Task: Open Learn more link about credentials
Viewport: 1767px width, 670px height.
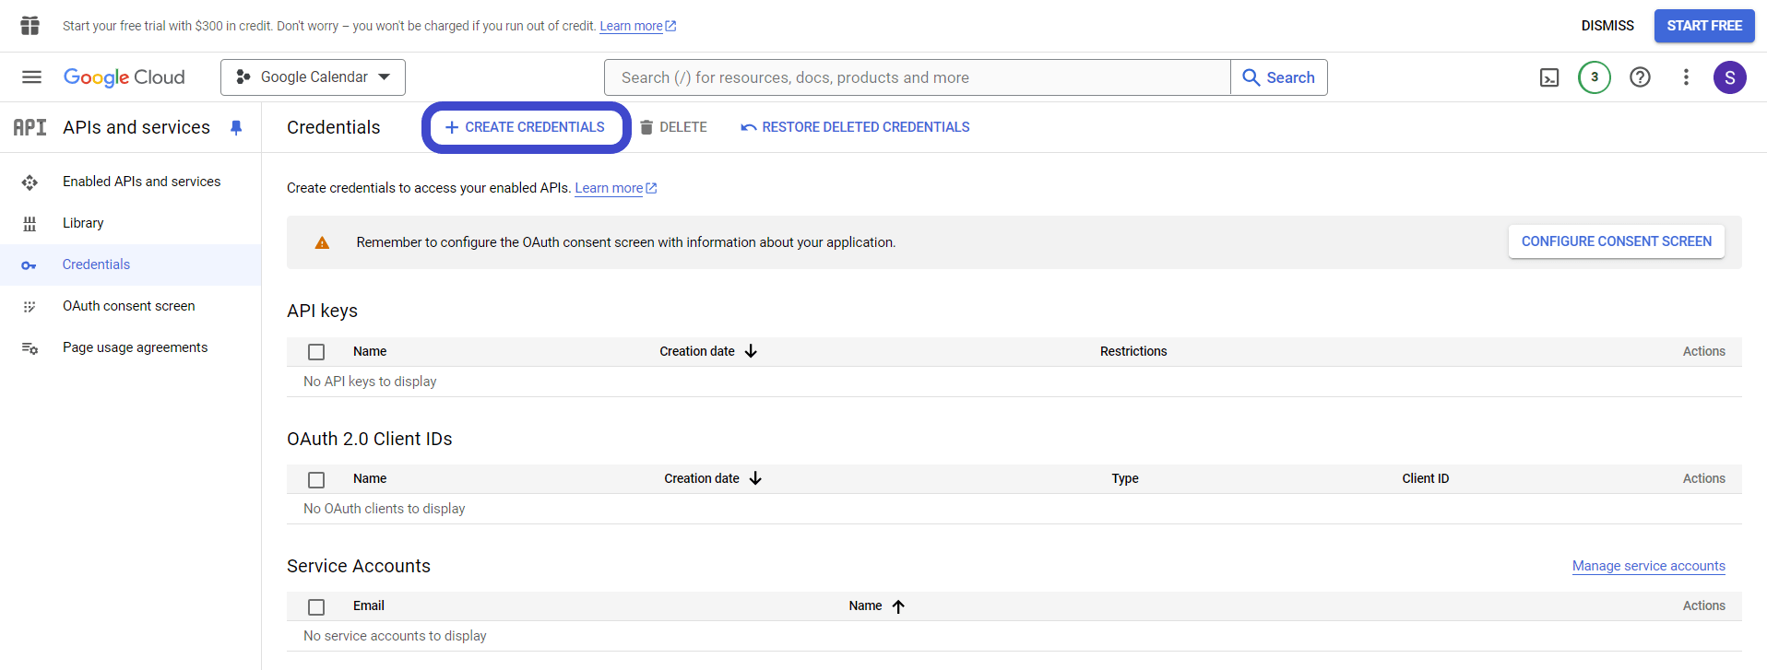Action: [615, 188]
